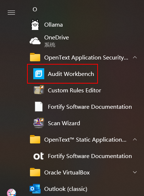144x196 pixels.
Task: Click the Scan Wizard hat icon
Action: [39, 123]
